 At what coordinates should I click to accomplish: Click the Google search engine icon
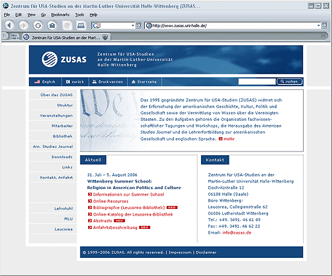pyautogui.click(x=95, y=25)
